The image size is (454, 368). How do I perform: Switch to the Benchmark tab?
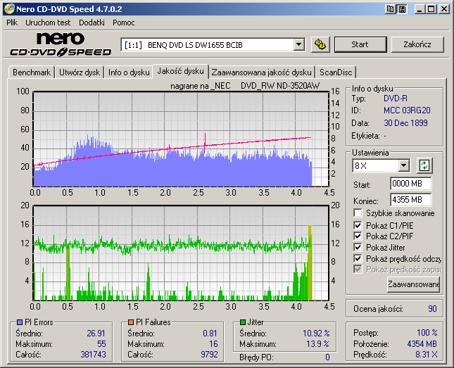tap(32, 72)
